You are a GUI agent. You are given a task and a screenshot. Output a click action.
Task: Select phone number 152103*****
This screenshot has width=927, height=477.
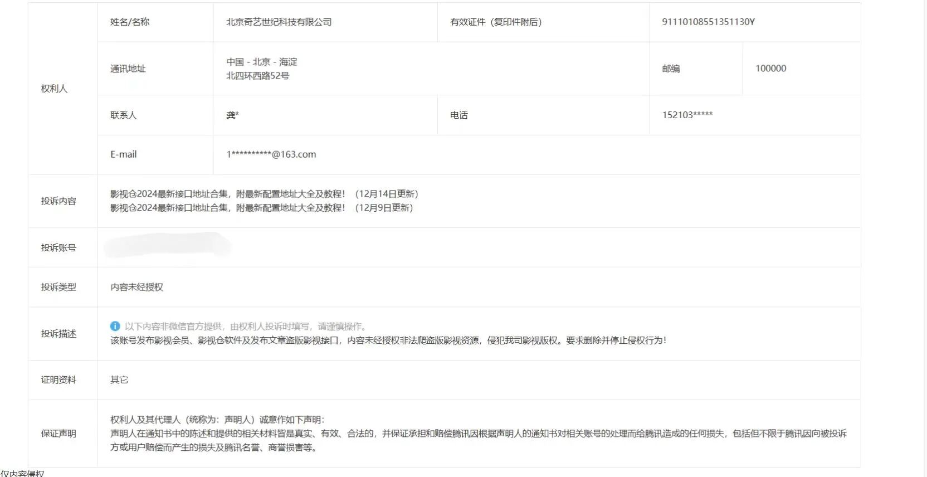687,115
